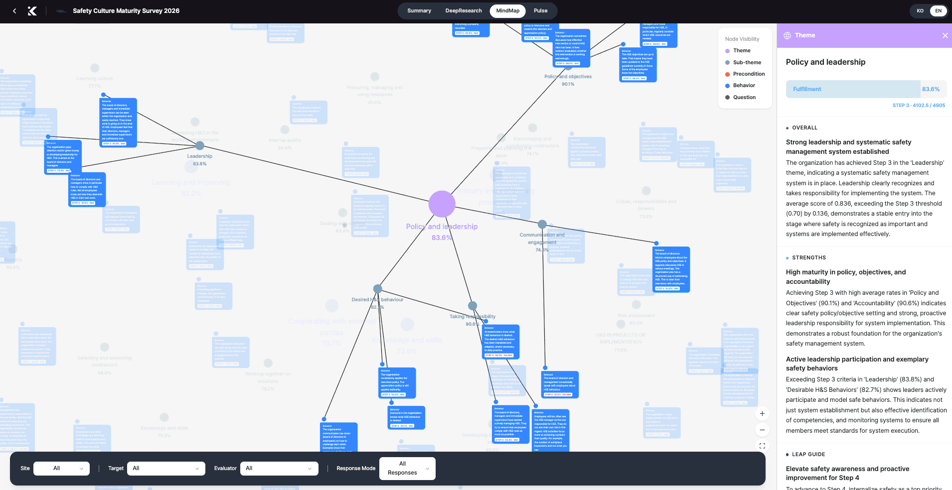Click the back arrow icon
Image resolution: width=952 pixels, height=490 pixels.
pos(14,11)
